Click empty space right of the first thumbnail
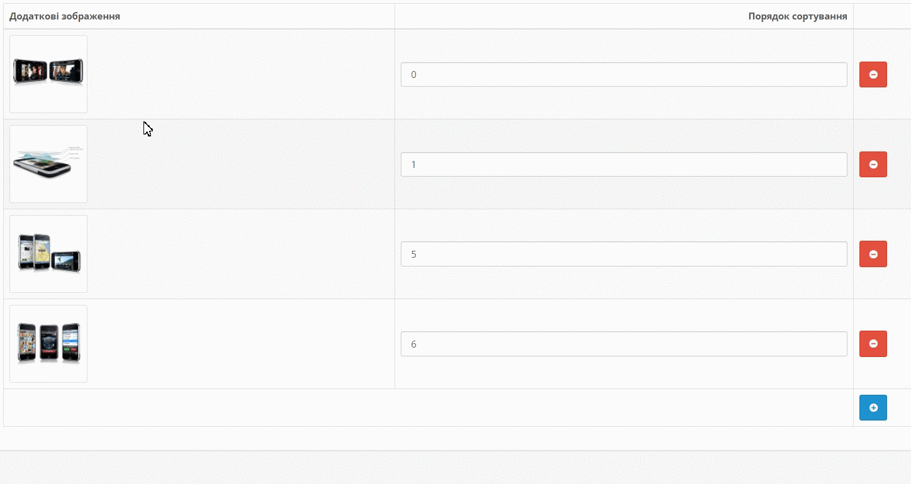911x484 pixels. [239, 74]
